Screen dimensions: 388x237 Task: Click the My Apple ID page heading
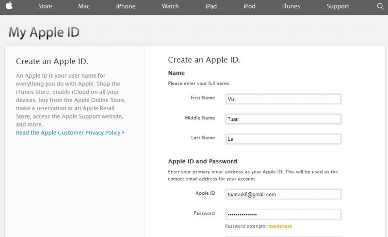[x=44, y=33]
